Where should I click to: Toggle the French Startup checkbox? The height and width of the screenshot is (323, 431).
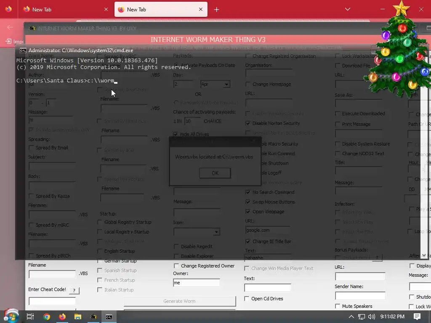100,280
